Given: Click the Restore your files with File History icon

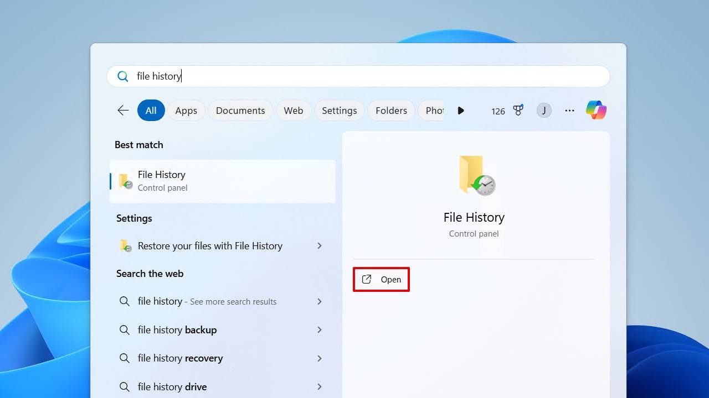Looking at the screenshot, I should click(x=125, y=245).
